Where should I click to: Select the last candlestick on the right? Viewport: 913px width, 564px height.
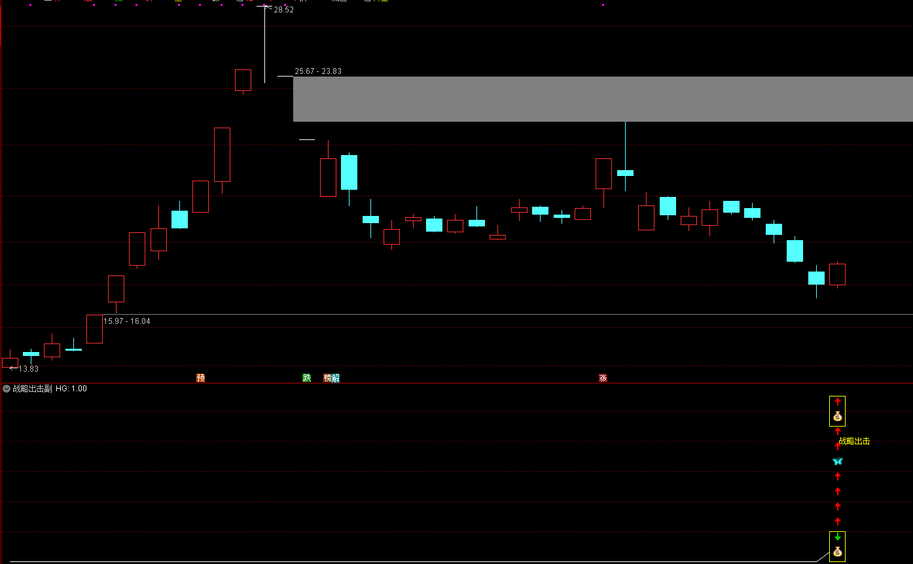837,274
